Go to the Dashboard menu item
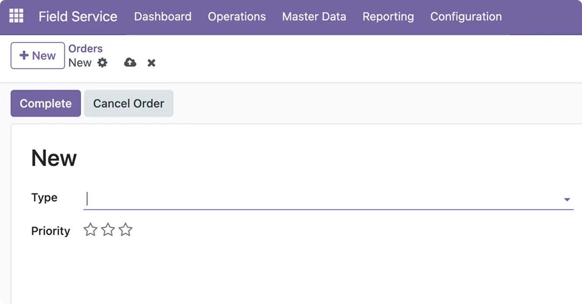Screen dimensions: 582x304 (162, 17)
